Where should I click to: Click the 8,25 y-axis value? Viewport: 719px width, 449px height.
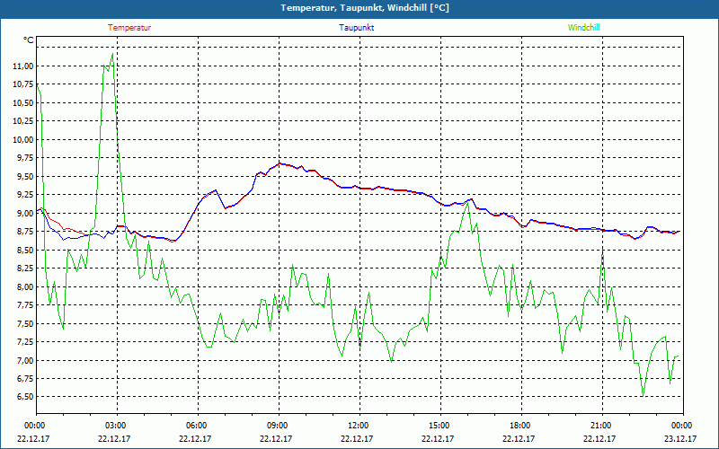point(26,269)
